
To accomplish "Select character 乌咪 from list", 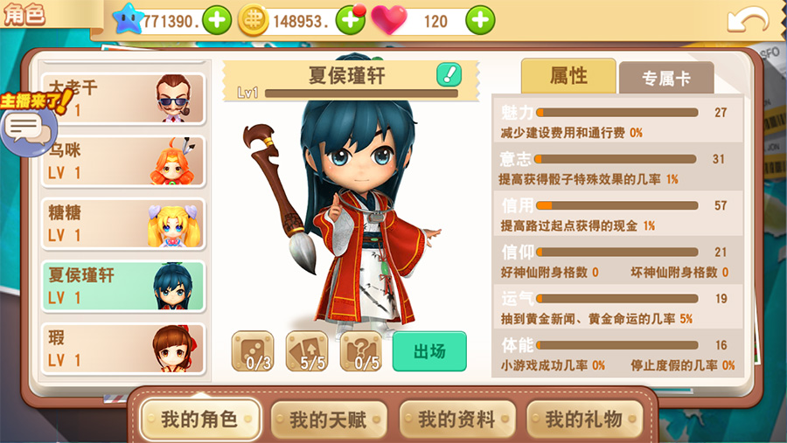I will click(123, 162).
